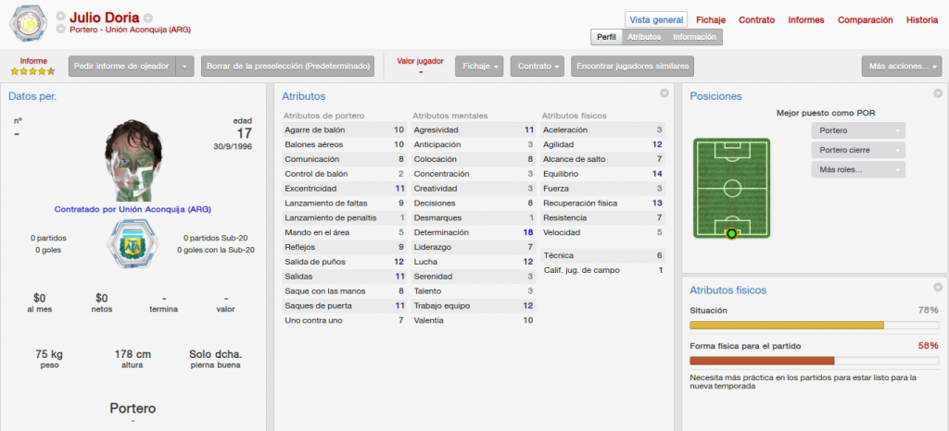949x431 pixels.
Task: Click the scout report star rating
Action: click(x=32, y=71)
